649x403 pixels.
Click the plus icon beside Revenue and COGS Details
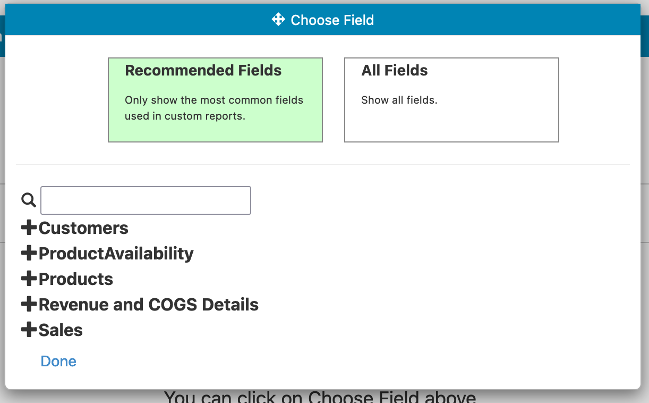tap(29, 305)
